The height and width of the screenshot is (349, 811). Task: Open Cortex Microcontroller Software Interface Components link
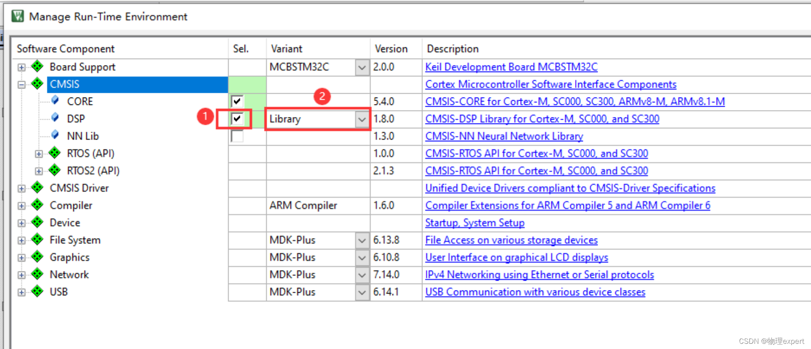point(551,85)
